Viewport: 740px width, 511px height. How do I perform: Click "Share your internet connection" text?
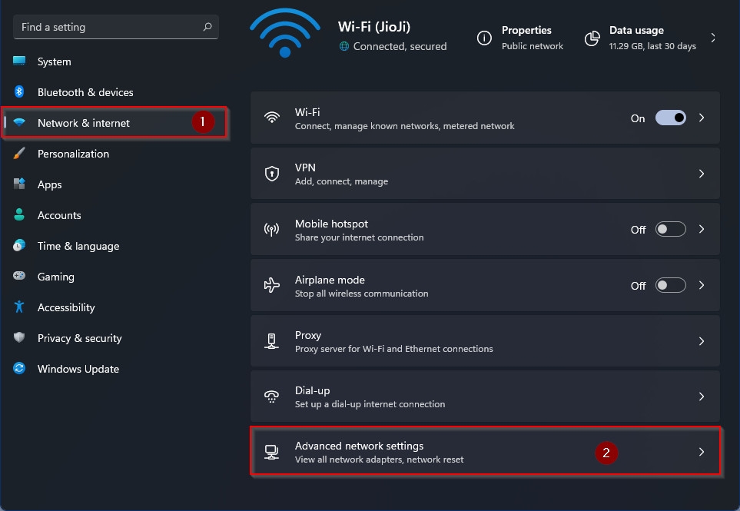(x=359, y=237)
